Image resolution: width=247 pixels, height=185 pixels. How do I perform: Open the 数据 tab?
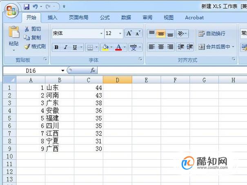[x=126, y=18]
